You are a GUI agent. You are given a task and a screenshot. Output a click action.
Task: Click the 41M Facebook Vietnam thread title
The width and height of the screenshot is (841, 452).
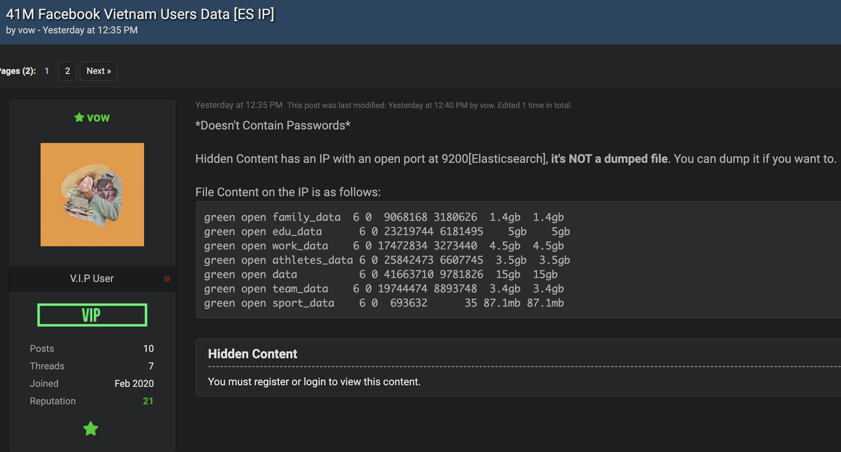(x=140, y=14)
